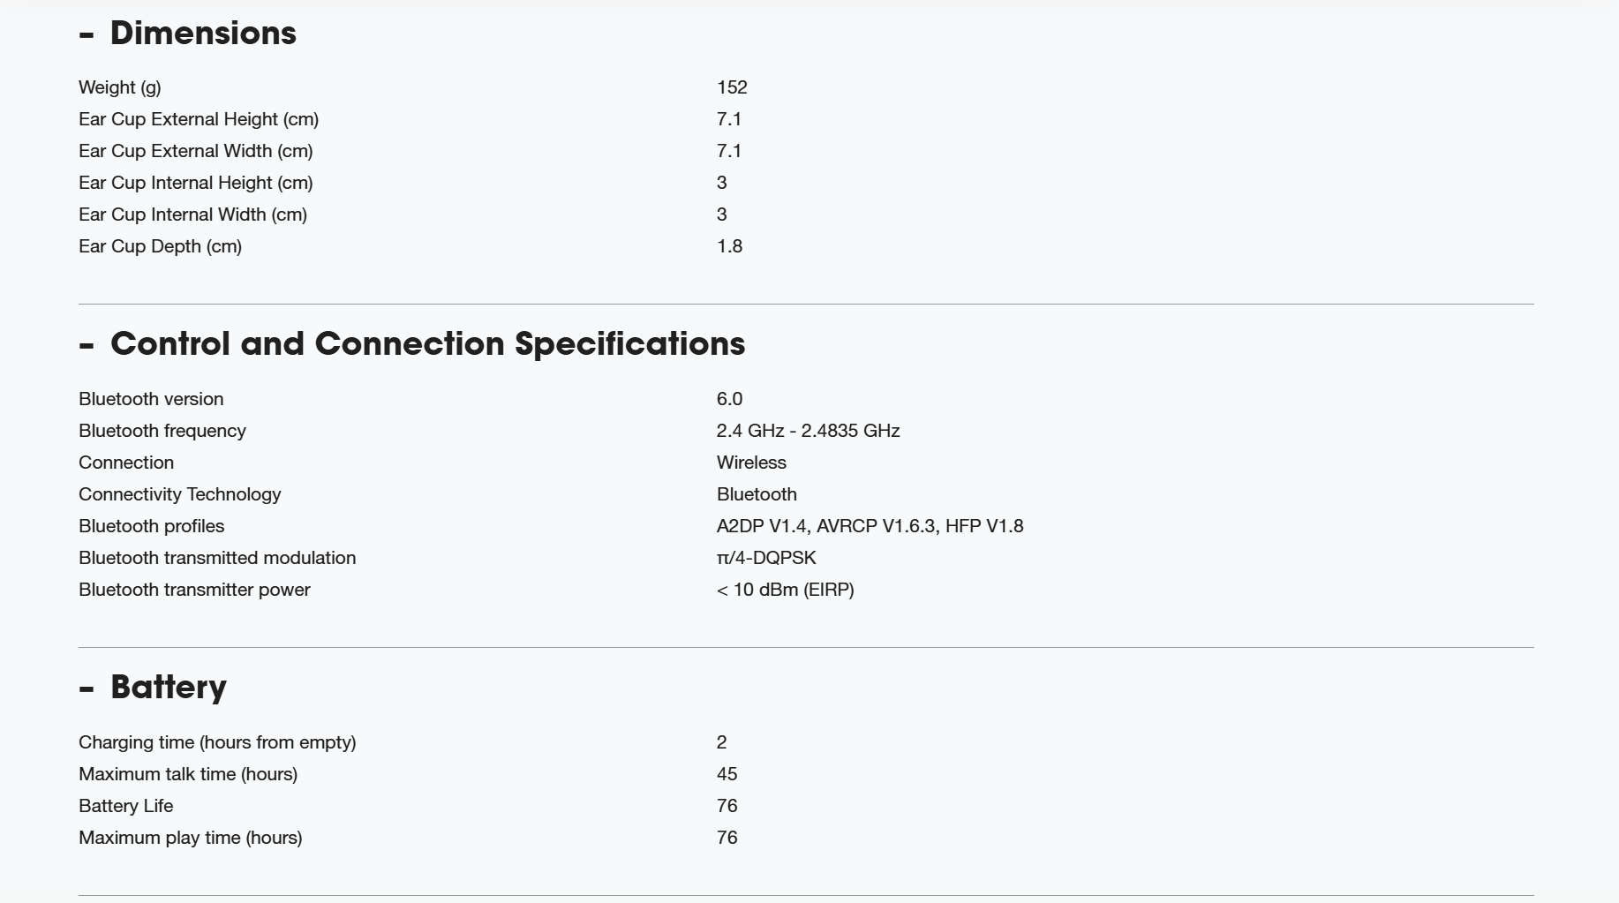Click the weight value 152
The image size is (1619, 903).
[732, 87]
